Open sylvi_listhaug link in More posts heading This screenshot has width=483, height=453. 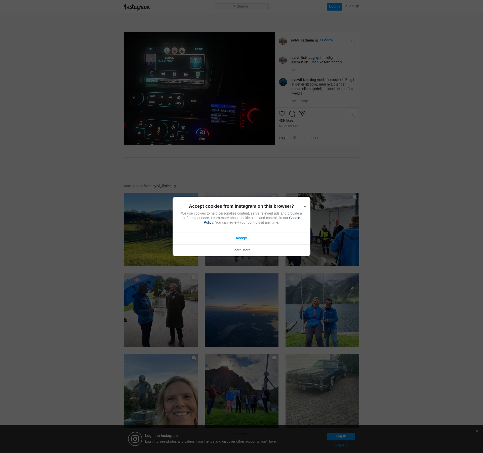click(x=164, y=186)
